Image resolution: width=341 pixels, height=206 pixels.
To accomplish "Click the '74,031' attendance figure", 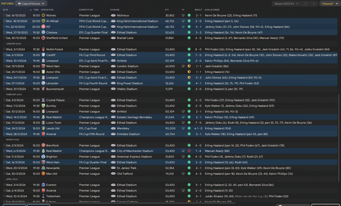I will point(170,174).
